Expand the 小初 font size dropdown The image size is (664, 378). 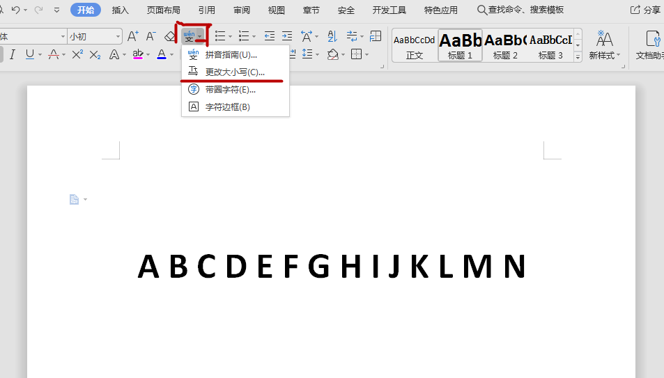click(118, 37)
